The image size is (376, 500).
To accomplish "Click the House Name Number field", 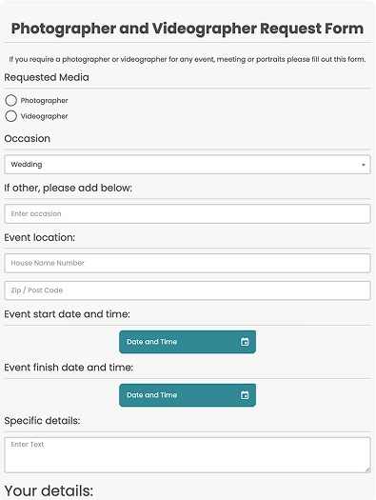I will pos(188,263).
